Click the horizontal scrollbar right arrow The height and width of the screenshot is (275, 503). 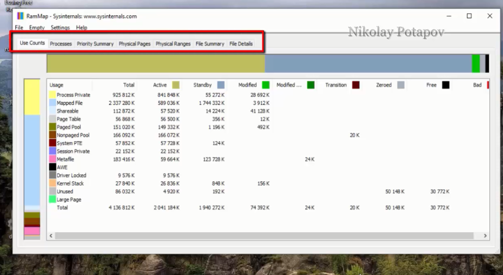485,236
